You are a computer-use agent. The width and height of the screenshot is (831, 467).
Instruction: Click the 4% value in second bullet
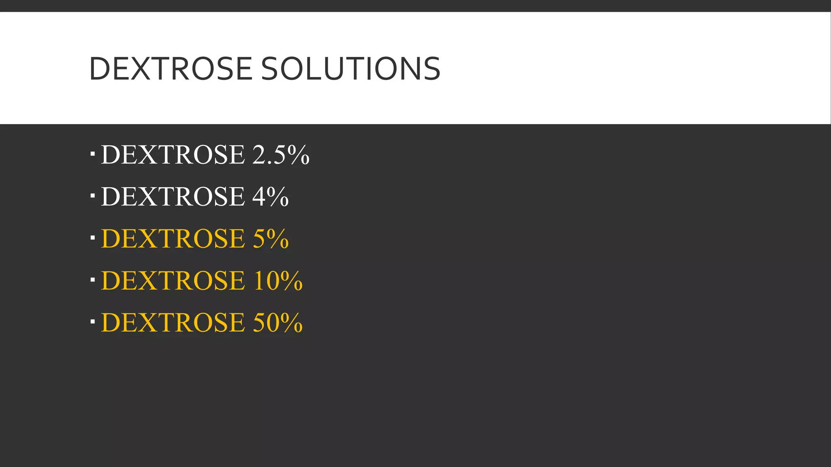pyautogui.click(x=270, y=197)
